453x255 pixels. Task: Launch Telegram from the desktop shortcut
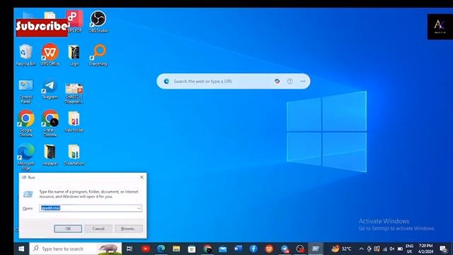coord(50,90)
